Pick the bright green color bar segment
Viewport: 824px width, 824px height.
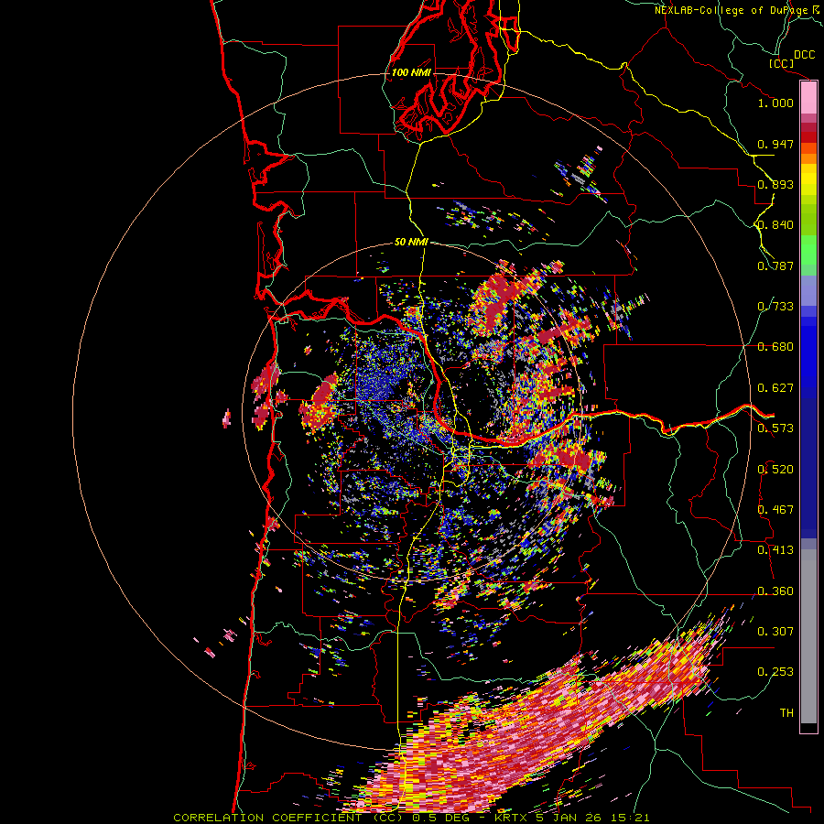pyautogui.click(x=808, y=250)
